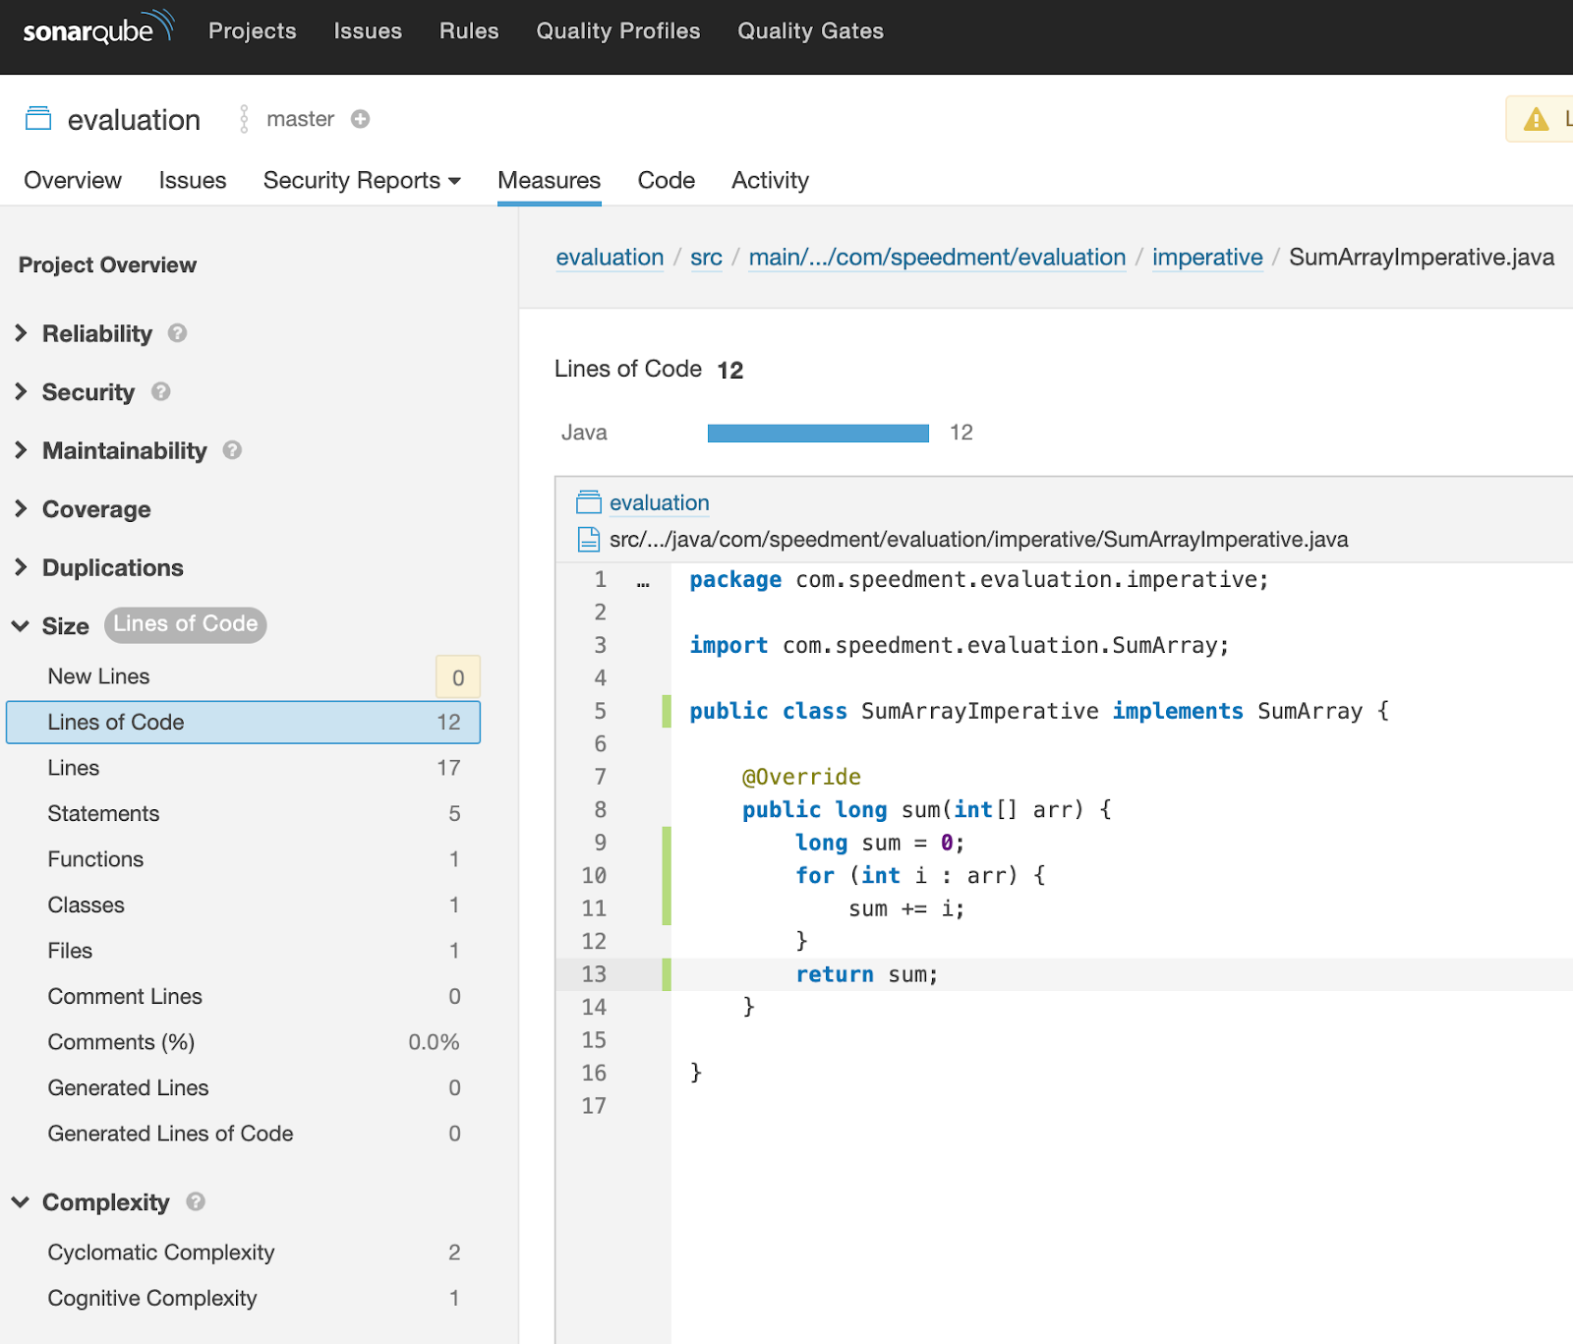Switch to the Activity tab

(770, 180)
